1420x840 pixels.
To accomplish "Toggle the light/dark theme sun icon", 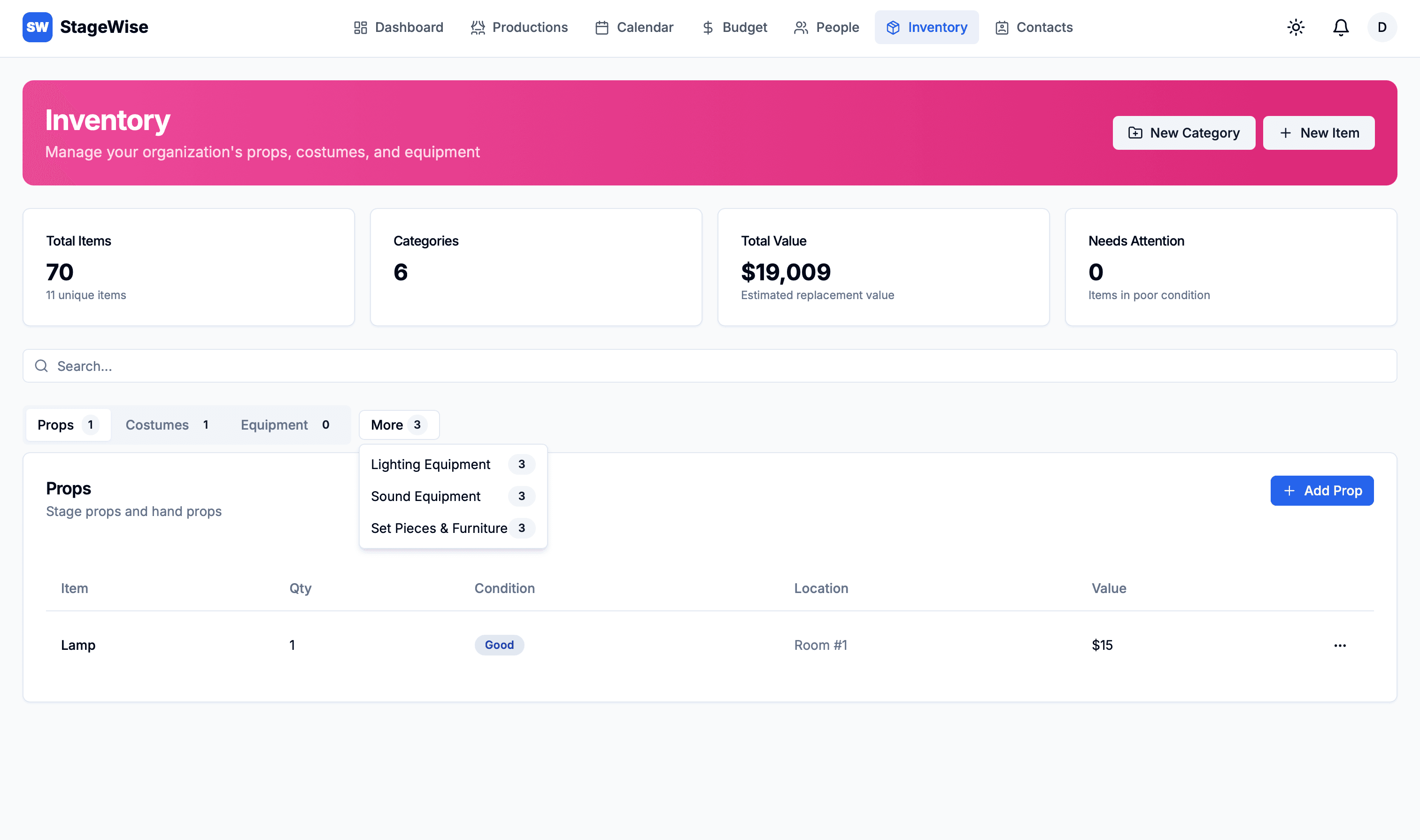I will click(x=1296, y=27).
